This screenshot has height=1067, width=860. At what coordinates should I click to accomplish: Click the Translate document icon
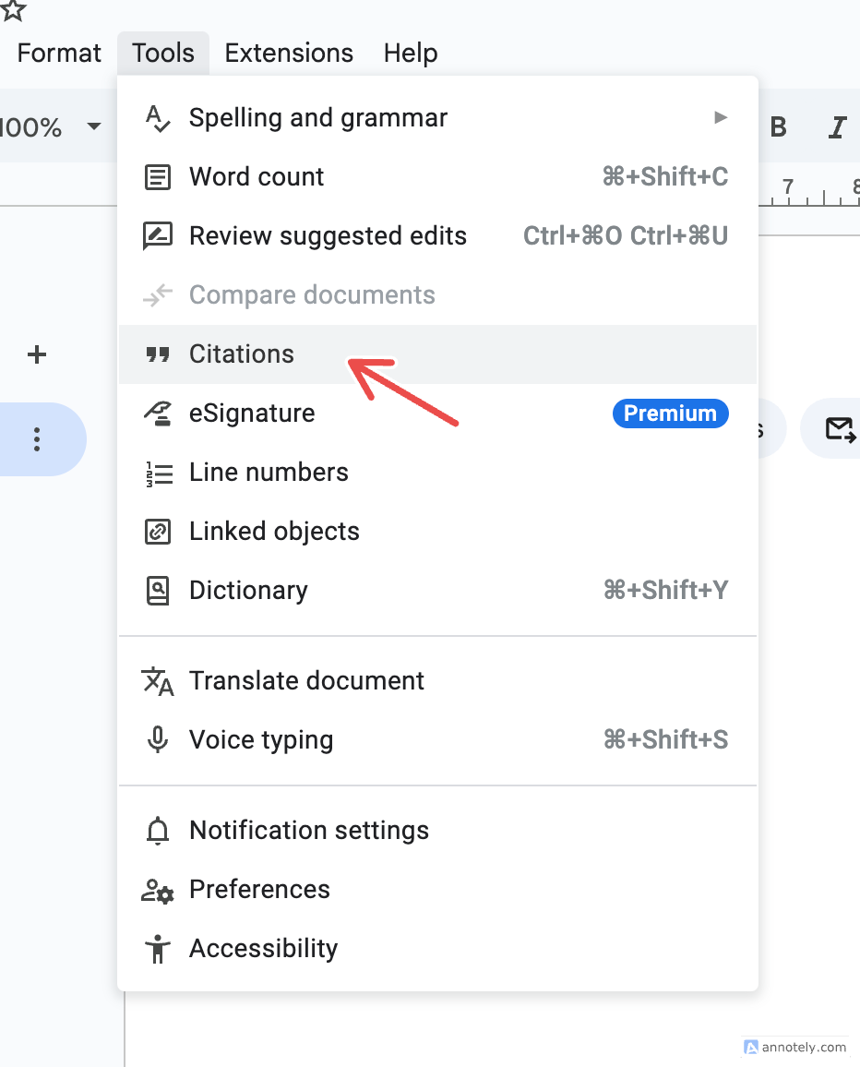click(x=158, y=681)
